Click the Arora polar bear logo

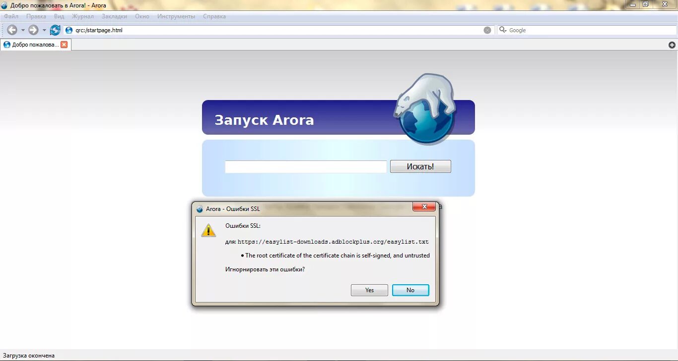coord(425,109)
